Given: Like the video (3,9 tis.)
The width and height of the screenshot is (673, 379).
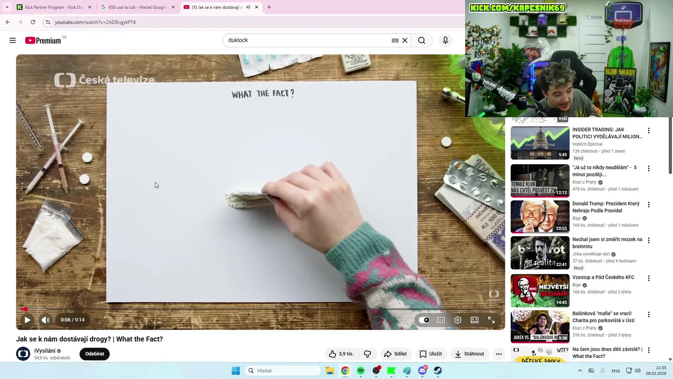Looking at the screenshot, I should 341,354.
